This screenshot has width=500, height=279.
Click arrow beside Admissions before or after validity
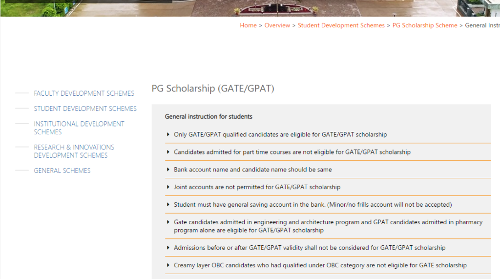(x=168, y=248)
